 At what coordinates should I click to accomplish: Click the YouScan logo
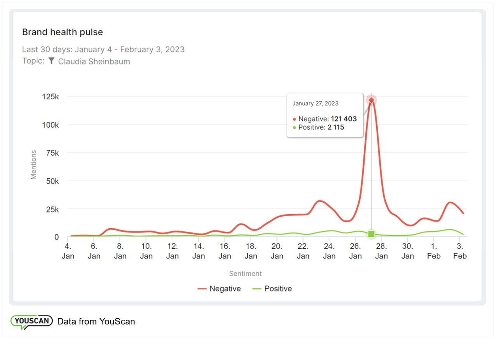31,321
